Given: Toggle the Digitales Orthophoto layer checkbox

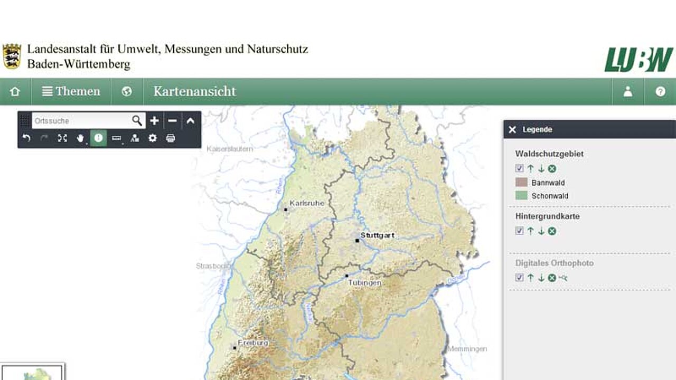Looking at the screenshot, I should point(520,277).
